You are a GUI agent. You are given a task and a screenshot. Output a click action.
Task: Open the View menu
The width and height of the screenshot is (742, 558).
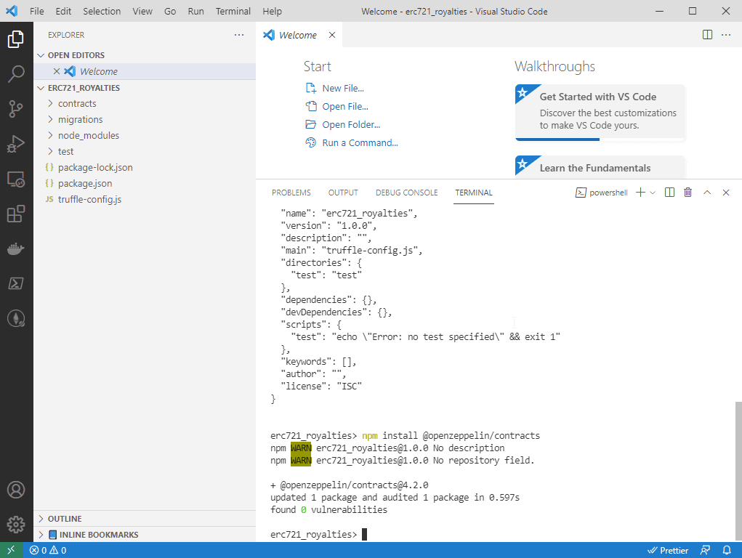click(142, 11)
